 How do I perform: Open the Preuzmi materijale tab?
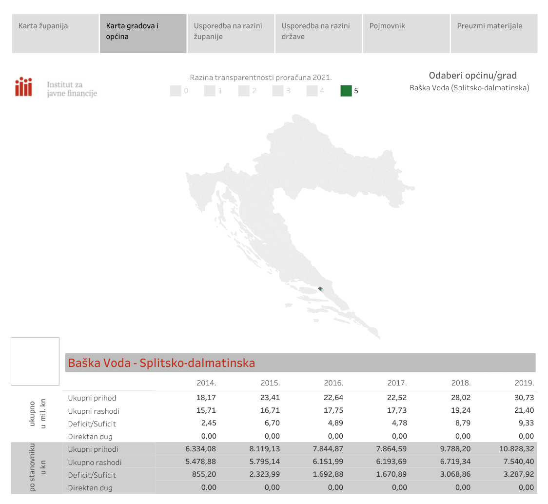point(494,33)
